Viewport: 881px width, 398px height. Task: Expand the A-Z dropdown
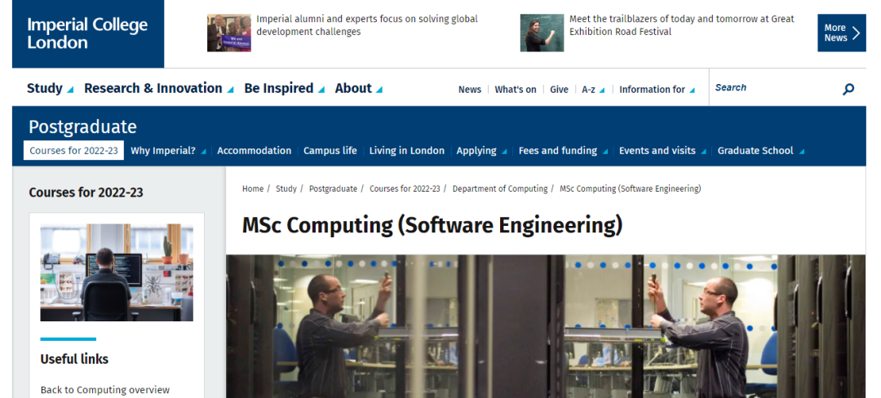[x=593, y=89]
